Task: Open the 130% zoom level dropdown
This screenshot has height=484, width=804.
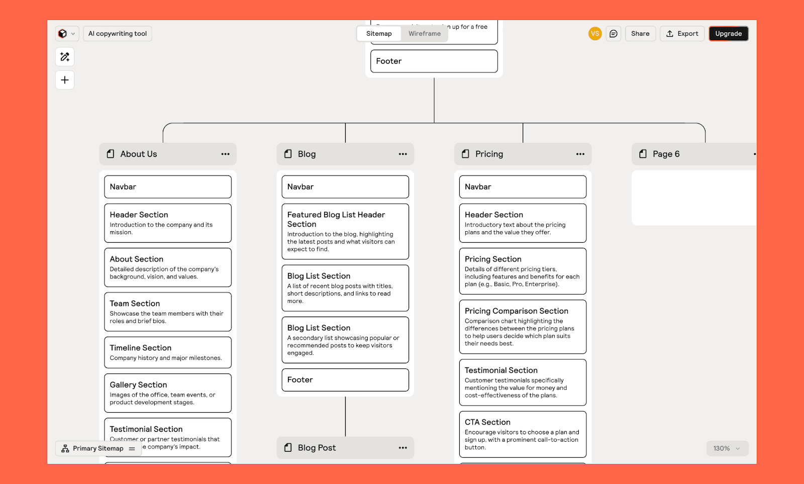Action: point(727,448)
